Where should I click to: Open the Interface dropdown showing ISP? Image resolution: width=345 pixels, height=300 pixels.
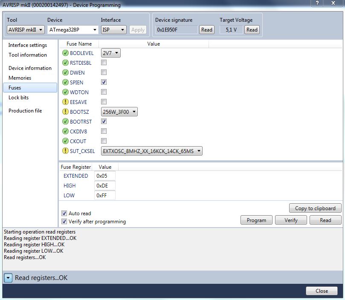(113, 30)
